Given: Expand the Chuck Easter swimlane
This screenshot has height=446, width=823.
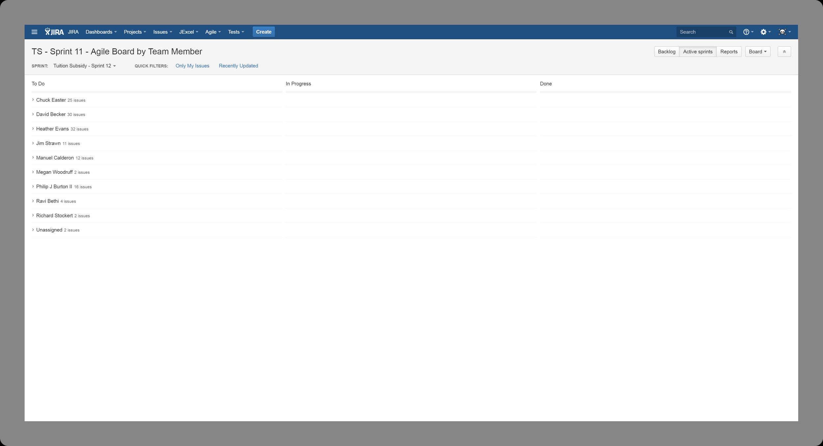Looking at the screenshot, I should (33, 100).
